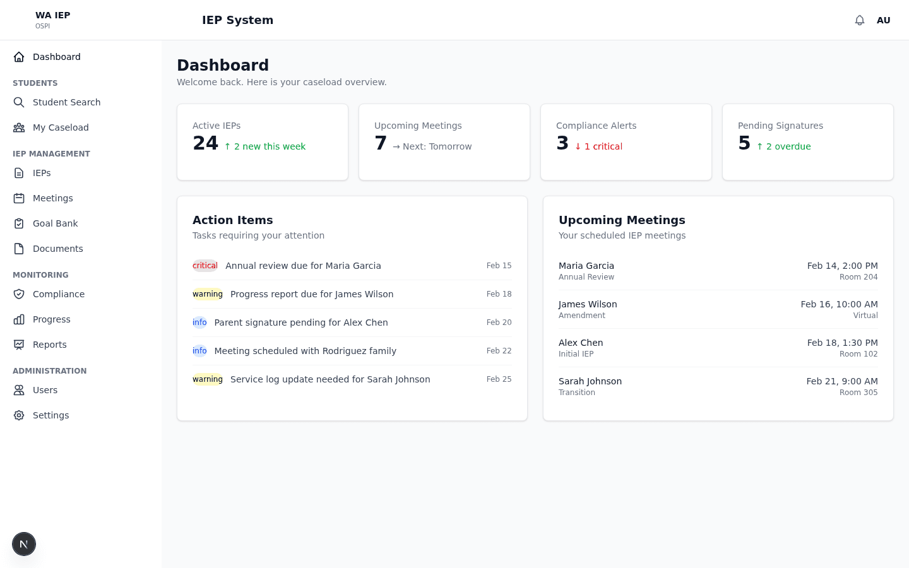Open the Progress bar-chart icon
This screenshot has height=568, width=909.
point(19,319)
